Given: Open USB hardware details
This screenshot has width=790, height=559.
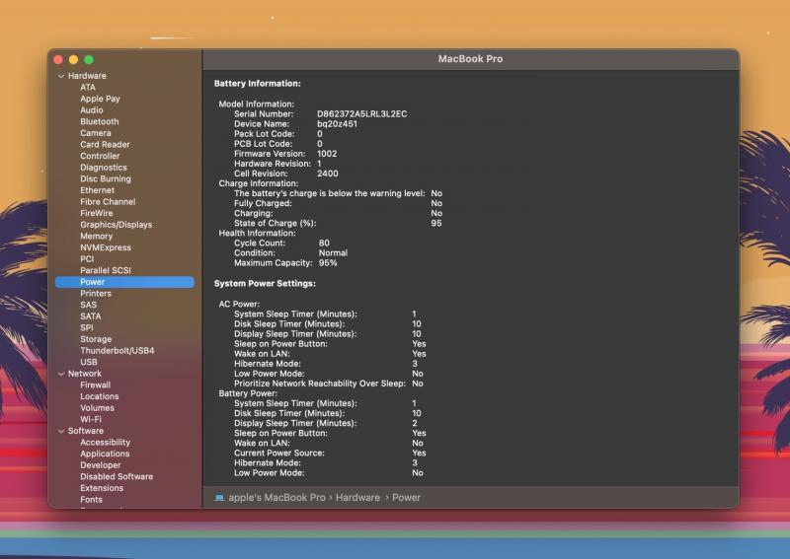Looking at the screenshot, I should (89, 362).
